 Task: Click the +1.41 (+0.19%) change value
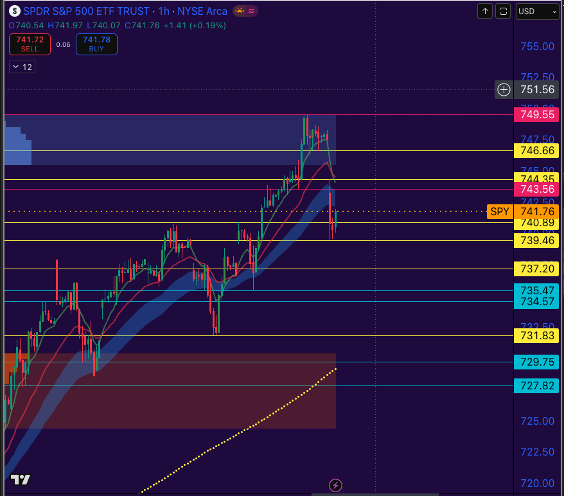click(195, 26)
